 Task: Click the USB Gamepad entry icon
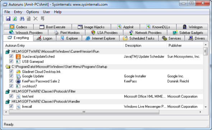tap(18, 62)
